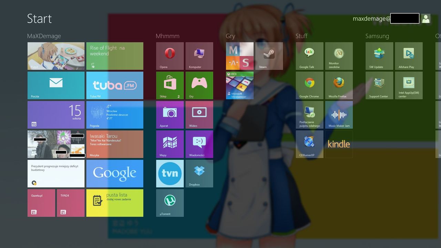The image size is (441, 248).
Task: Launch the Sklep store tile
Action: (170, 85)
